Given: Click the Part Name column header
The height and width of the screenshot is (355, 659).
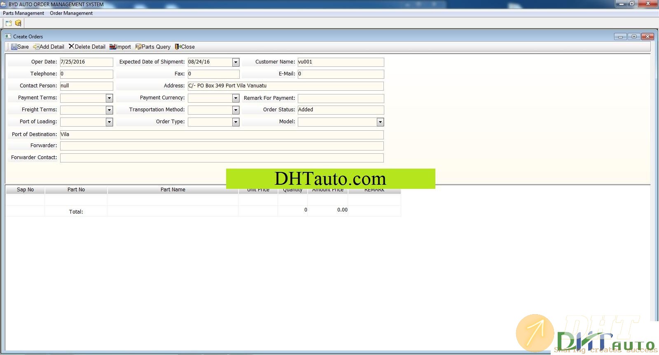Looking at the screenshot, I should click(x=173, y=190).
